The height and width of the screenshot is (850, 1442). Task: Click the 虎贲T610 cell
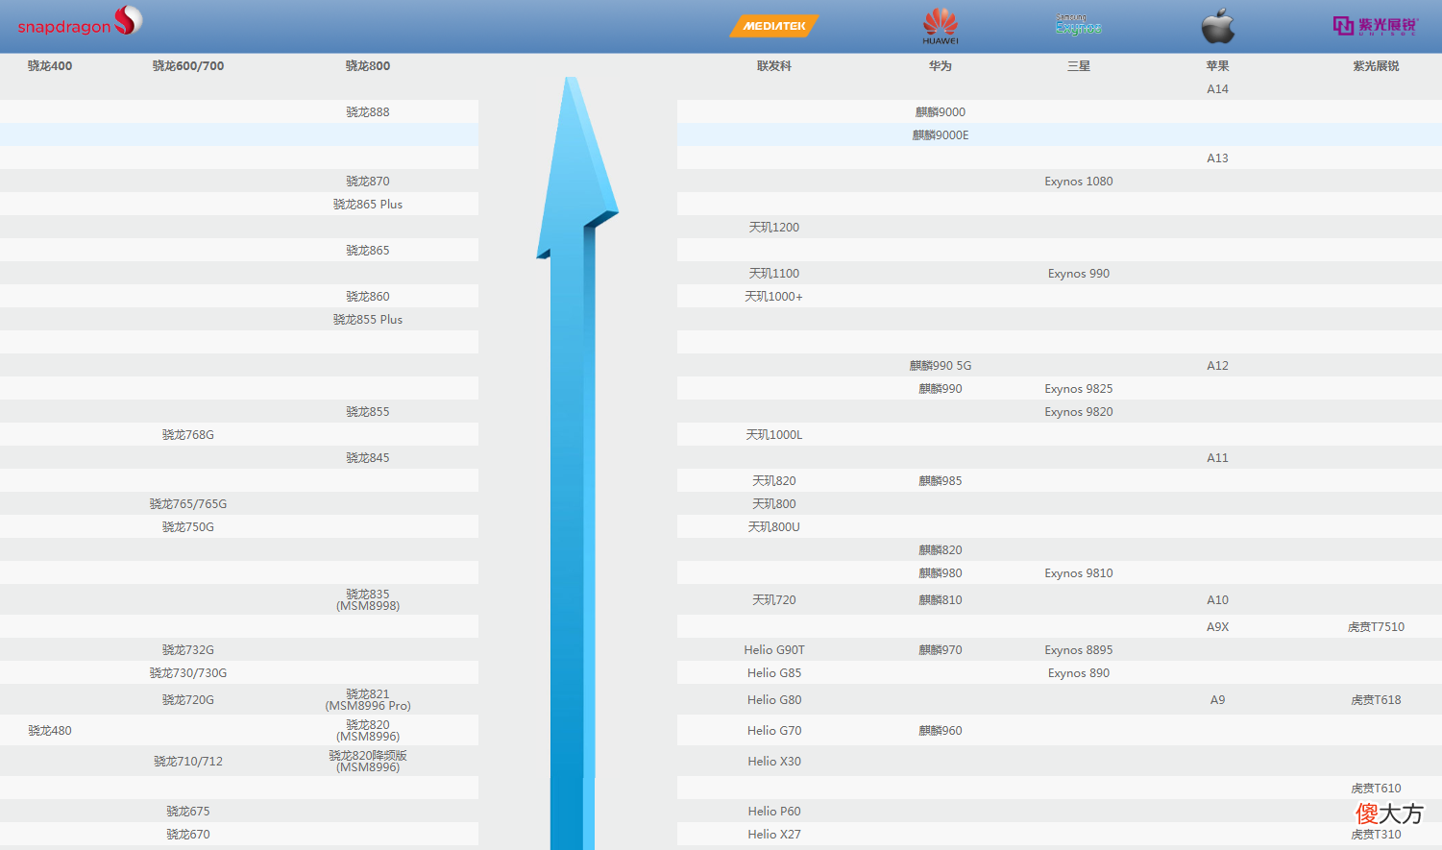(x=1376, y=789)
